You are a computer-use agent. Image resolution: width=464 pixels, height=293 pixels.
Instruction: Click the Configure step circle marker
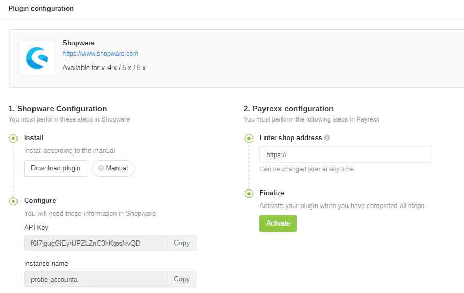pyautogui.click(x=13, y=201)
